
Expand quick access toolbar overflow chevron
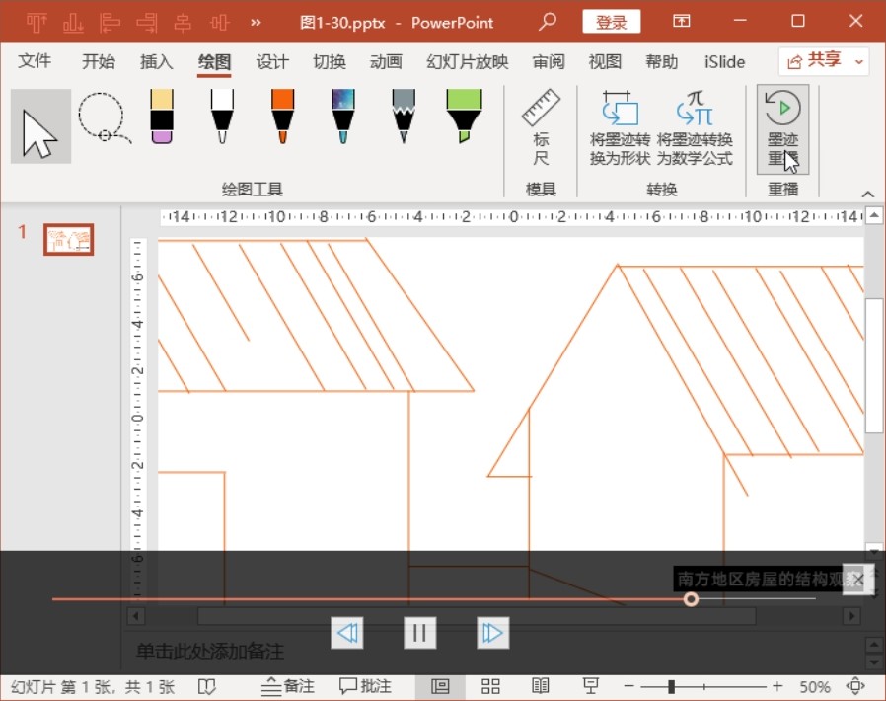tap(257, 22)
